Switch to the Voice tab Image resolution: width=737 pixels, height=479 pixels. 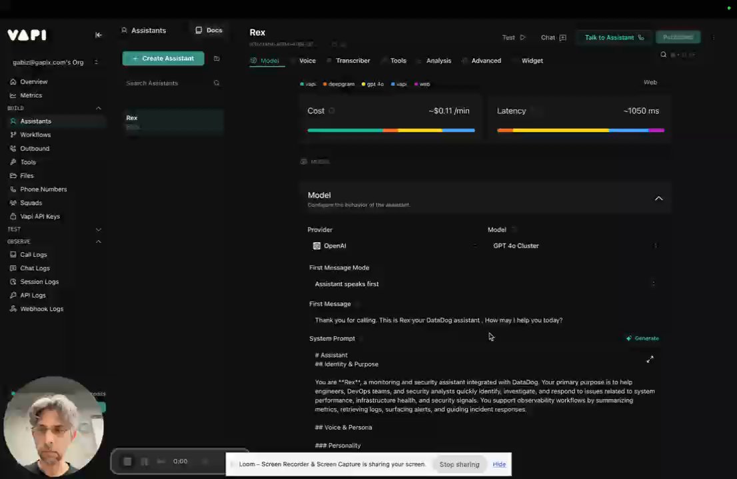[307, 61]
